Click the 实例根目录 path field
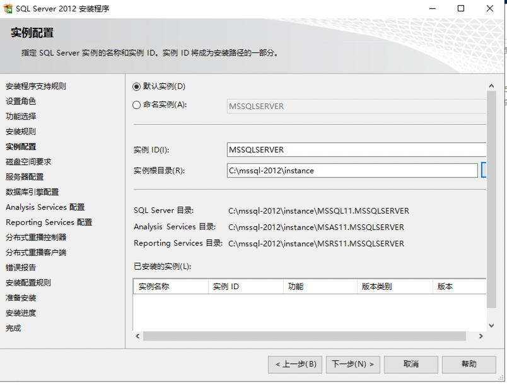This screenshot has height=385, width=507. click(352, 171)
